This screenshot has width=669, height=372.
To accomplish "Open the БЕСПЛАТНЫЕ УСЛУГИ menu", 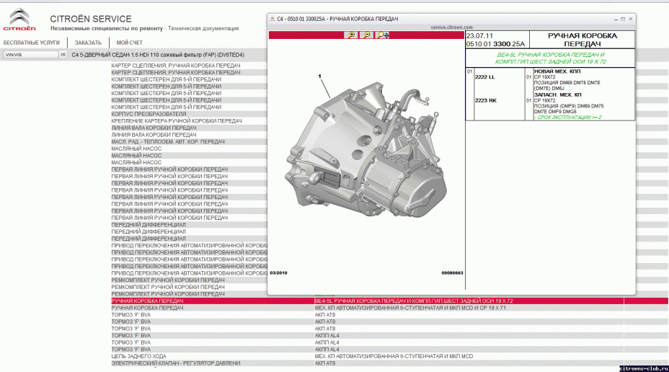I will [x=32, y=43].
